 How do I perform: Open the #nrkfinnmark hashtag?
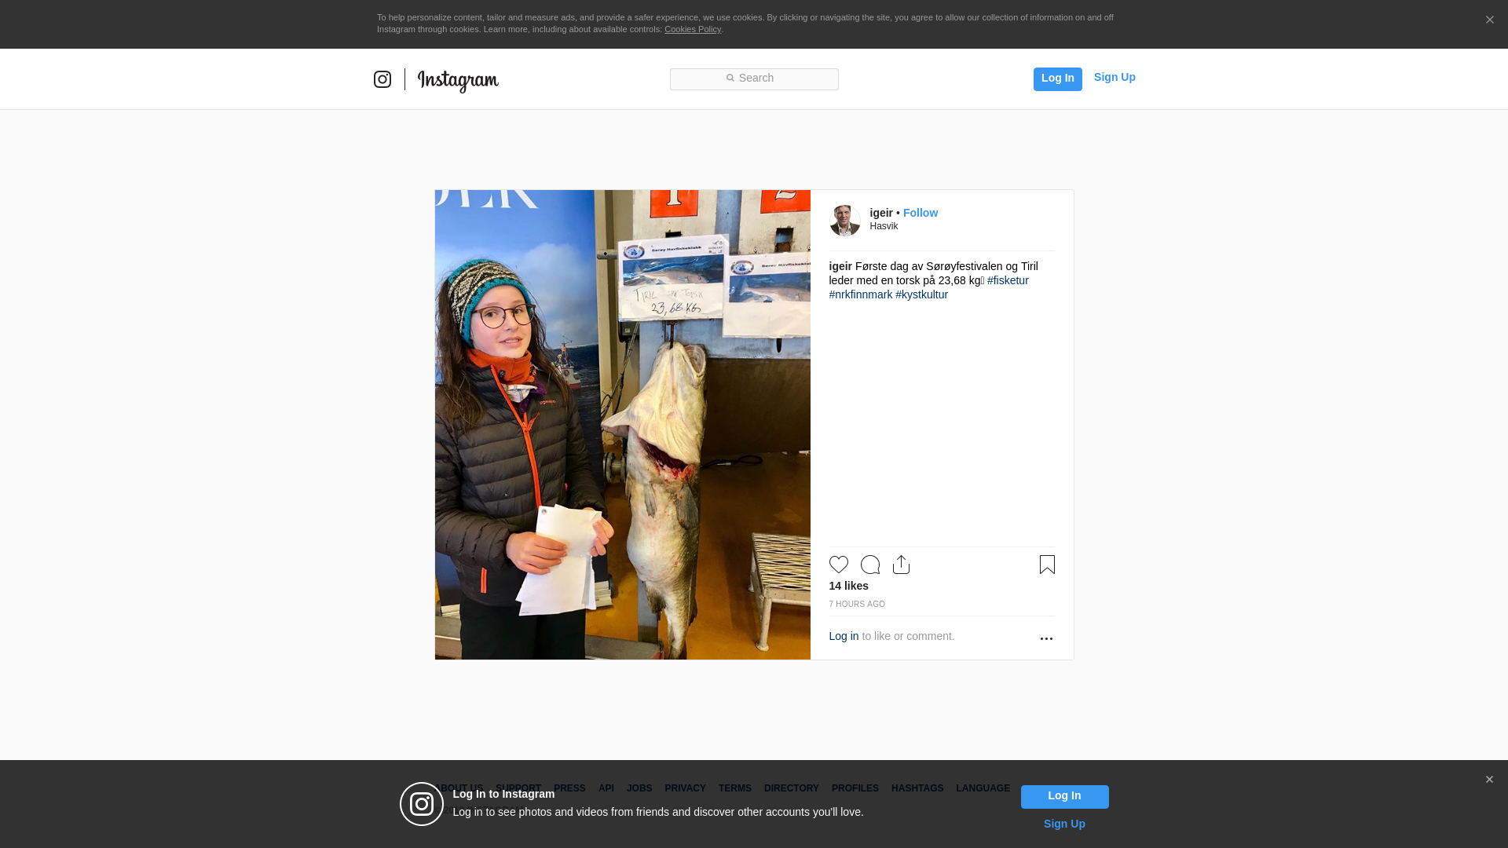[860, 294]
